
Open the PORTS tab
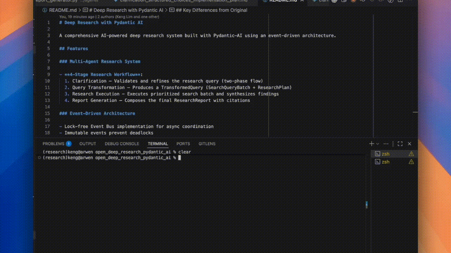(183, 144)
